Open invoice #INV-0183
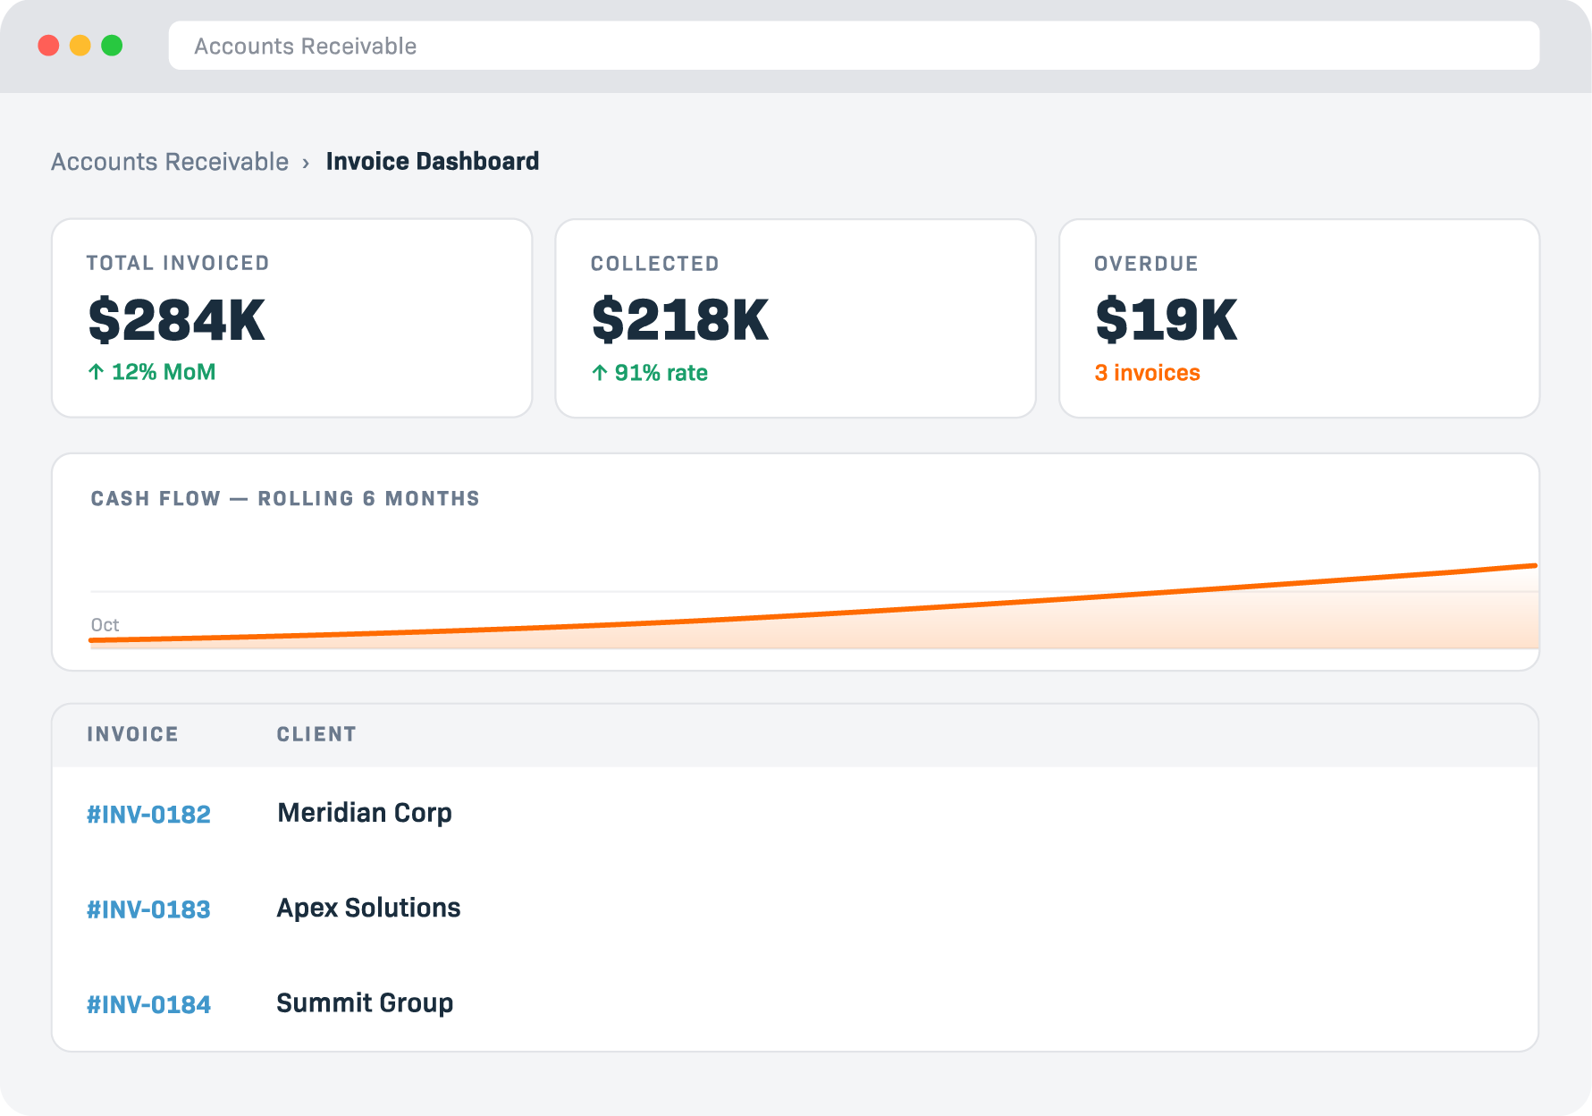 tap(148, 909)
